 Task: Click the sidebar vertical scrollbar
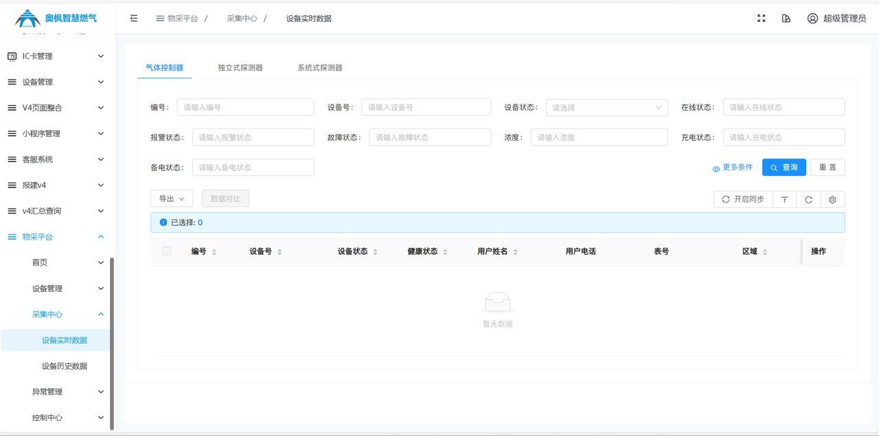[112, 343]
